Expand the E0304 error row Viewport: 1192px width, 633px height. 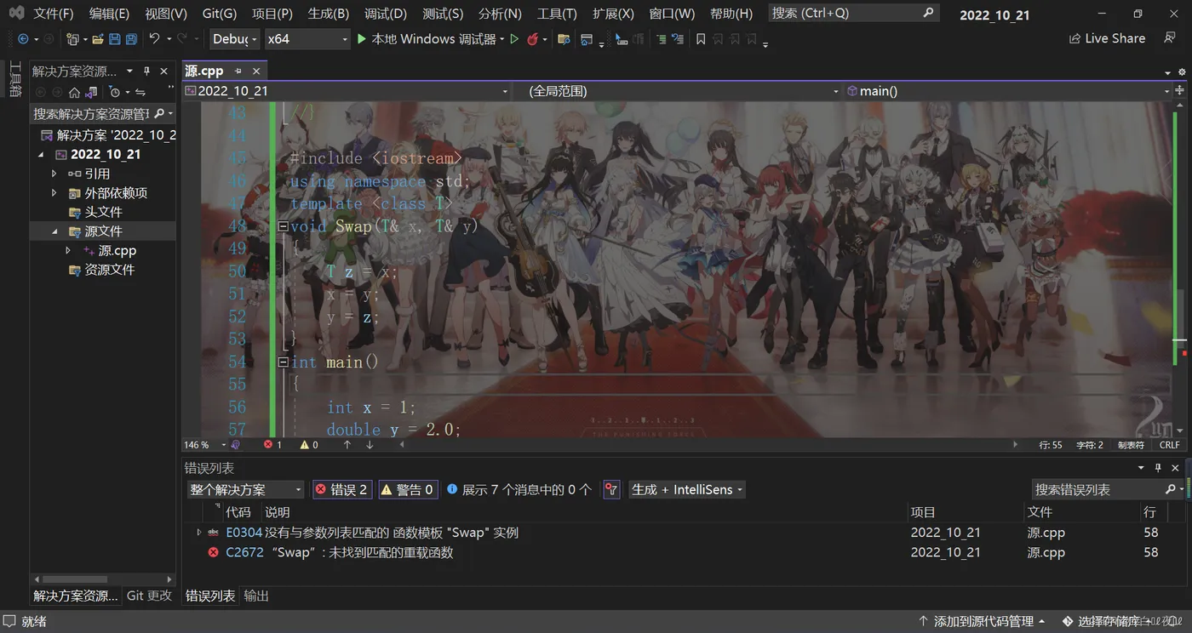(x=199, y=533)
